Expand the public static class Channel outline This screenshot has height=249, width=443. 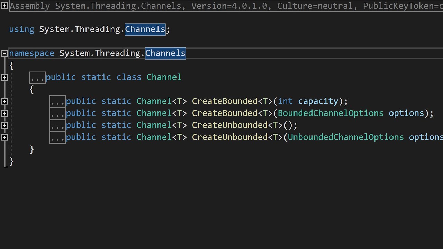(4, 77)
